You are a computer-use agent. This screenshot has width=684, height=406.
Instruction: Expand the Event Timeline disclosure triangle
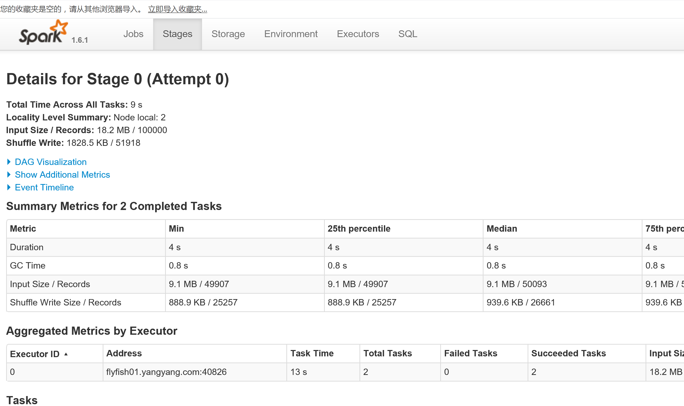[9, 187]
